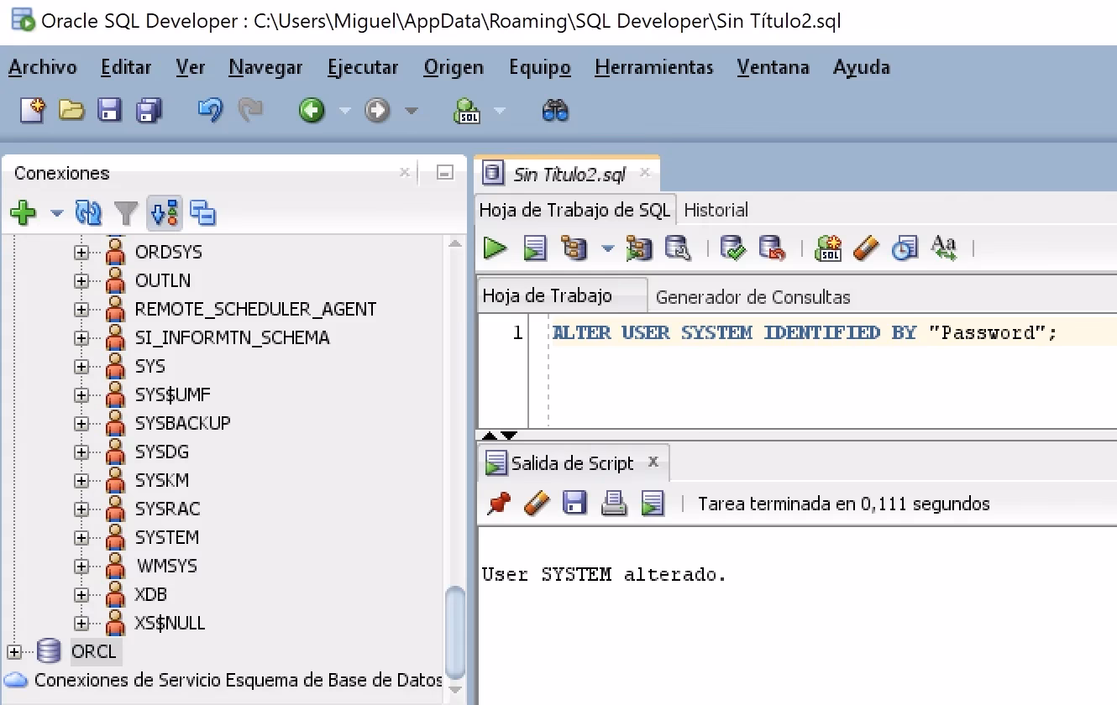Minimize the Conexiones panel
The width and height of the screenshot is (1117, 705).
(445, 173)
